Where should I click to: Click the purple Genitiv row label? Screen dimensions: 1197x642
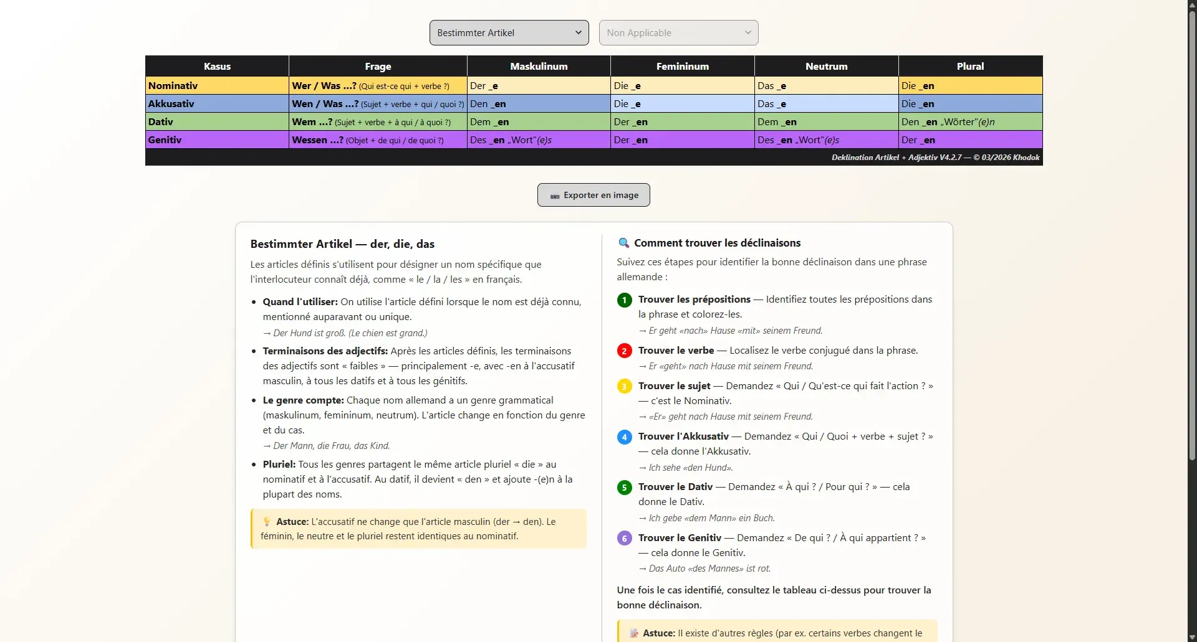(x=217, y=139)
